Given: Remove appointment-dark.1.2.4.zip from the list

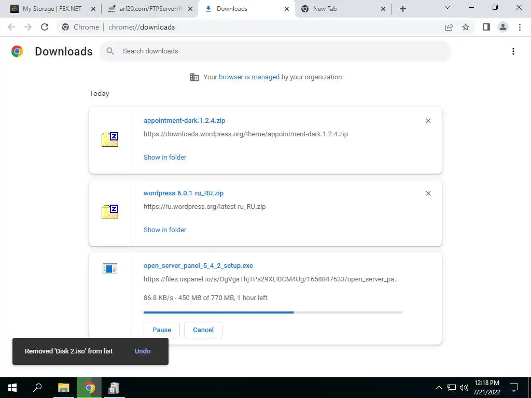Looking at the screenshot, I should point(428,121).
